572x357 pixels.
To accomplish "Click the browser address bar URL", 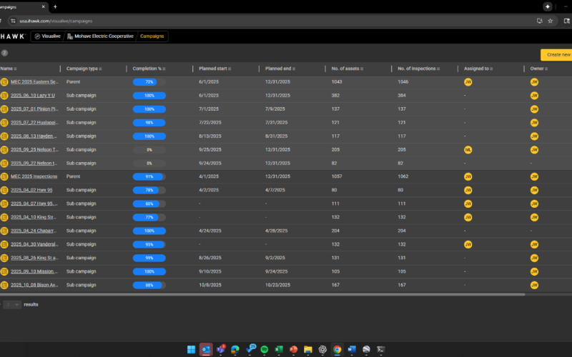I will (x=61, y=21).
